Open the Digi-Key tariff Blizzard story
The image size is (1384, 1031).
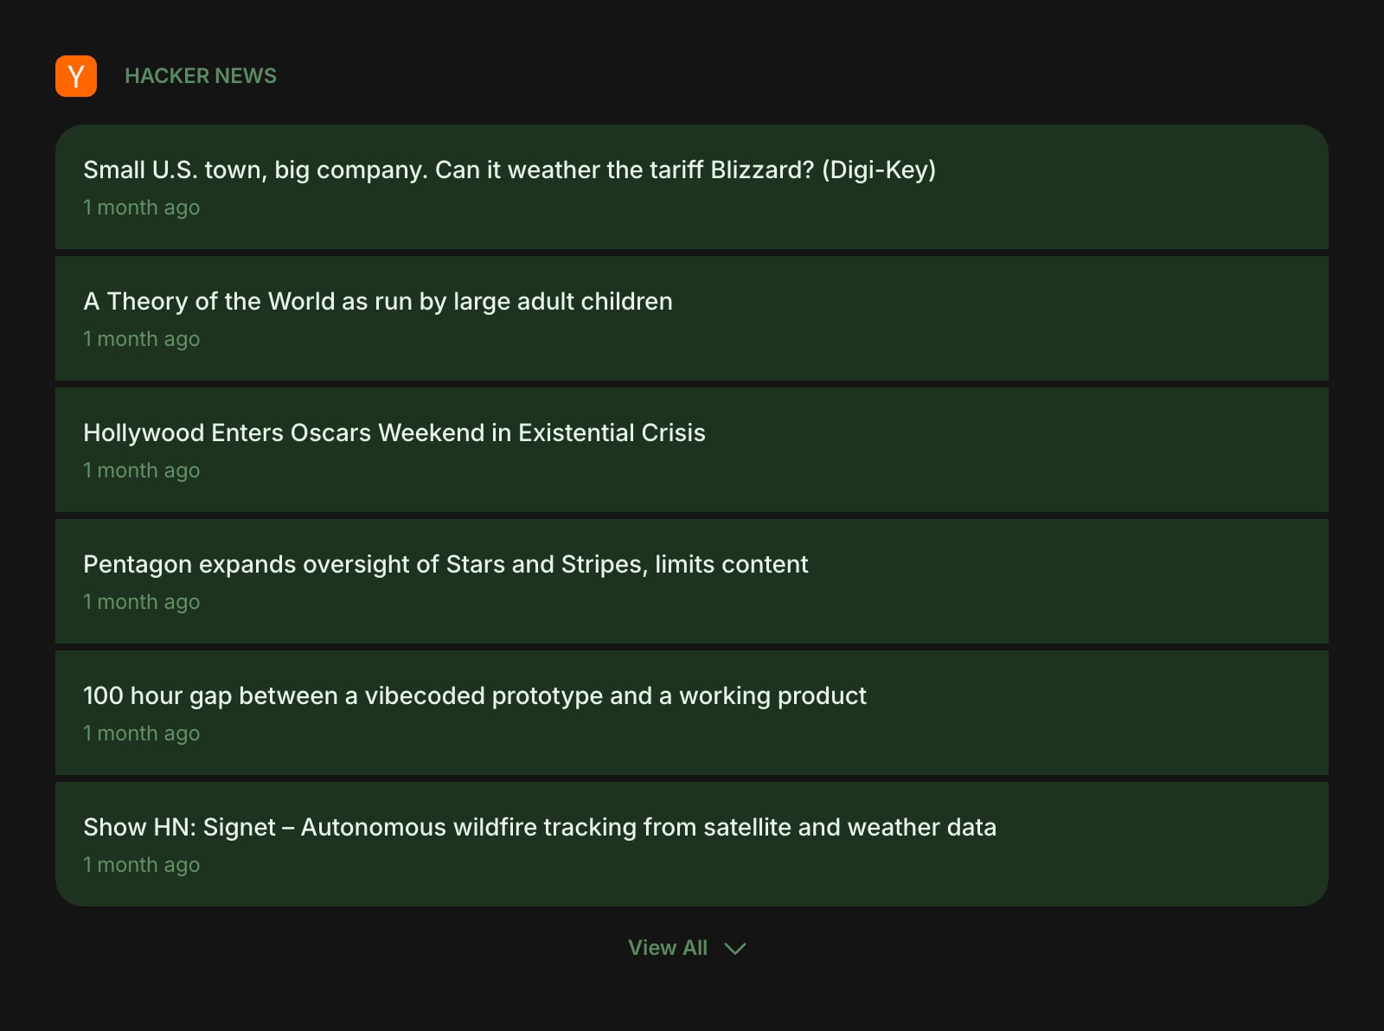(x=509, y=170)
